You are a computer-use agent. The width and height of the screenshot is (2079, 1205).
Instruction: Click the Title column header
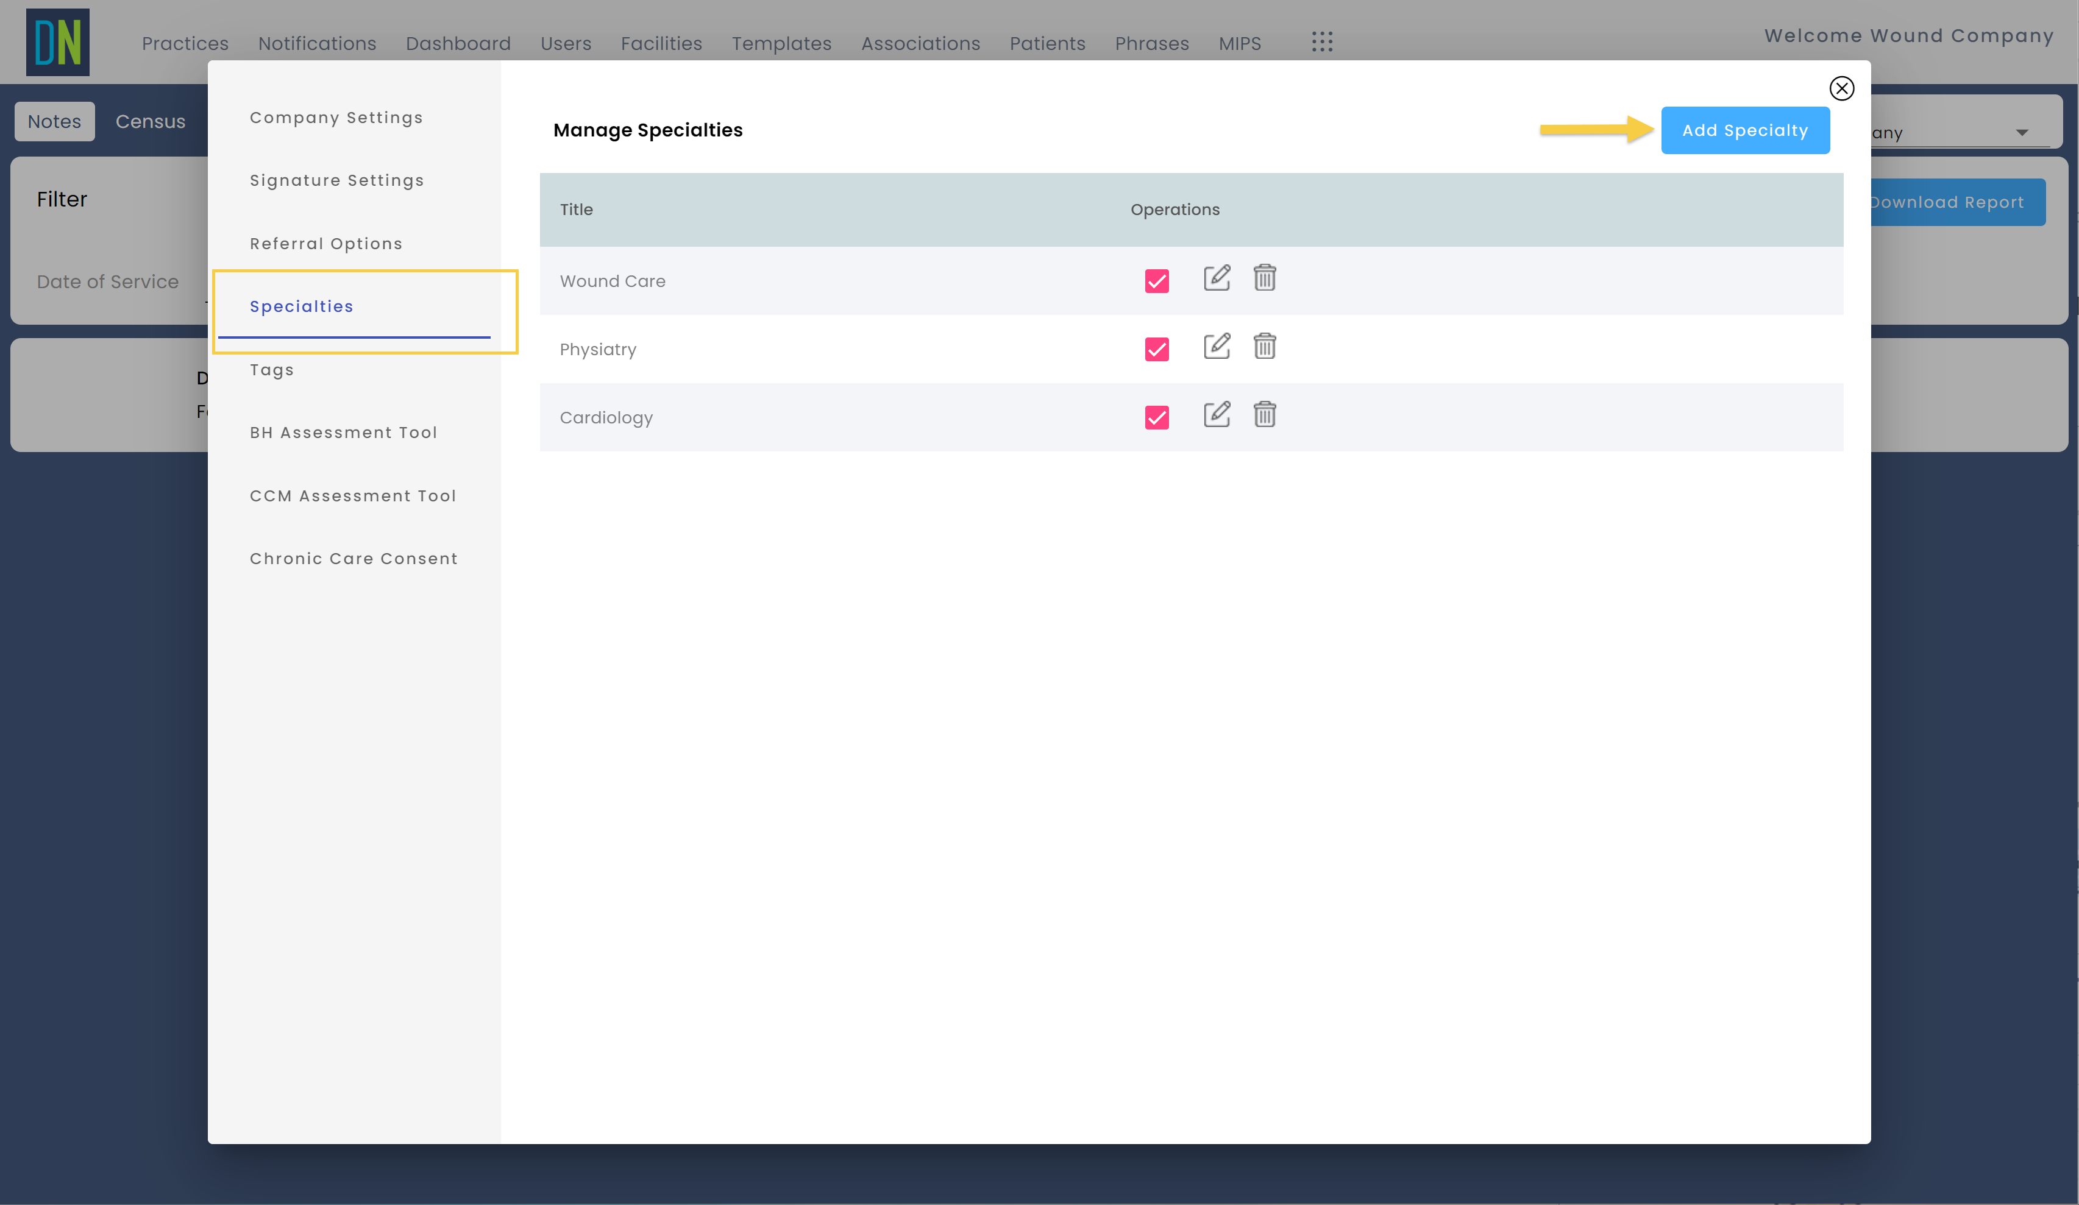click(576, 210)
